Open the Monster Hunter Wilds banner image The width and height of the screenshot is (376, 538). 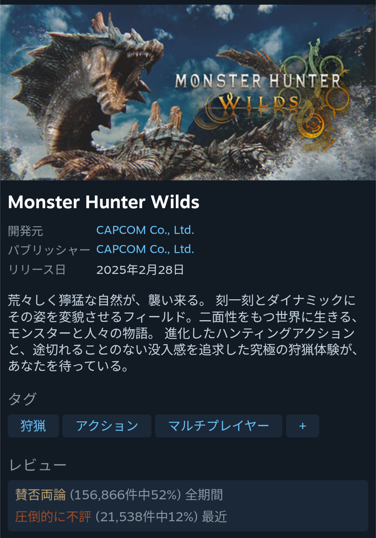click(x=188, y=92)
